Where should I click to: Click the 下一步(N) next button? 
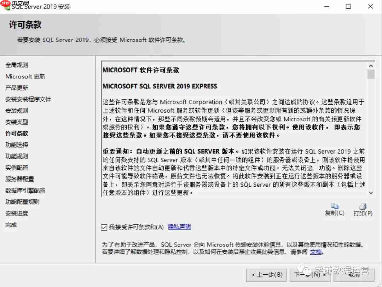(310, 275)
